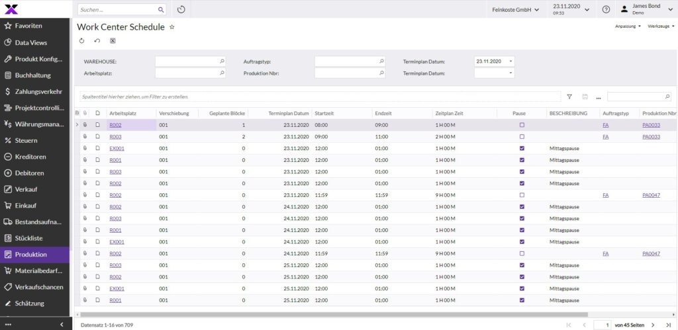Viewport: 678px width, 330px height.
Task: Toggle Pause checkbox for R001 25.11.2020 row
Action: [x=522, y=300]
